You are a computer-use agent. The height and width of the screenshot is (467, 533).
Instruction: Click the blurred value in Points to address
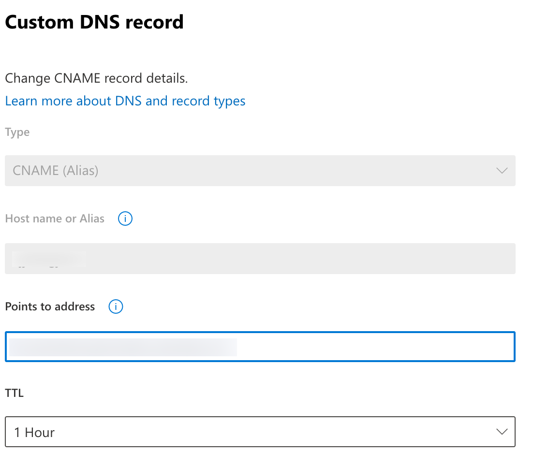point(123,347)
